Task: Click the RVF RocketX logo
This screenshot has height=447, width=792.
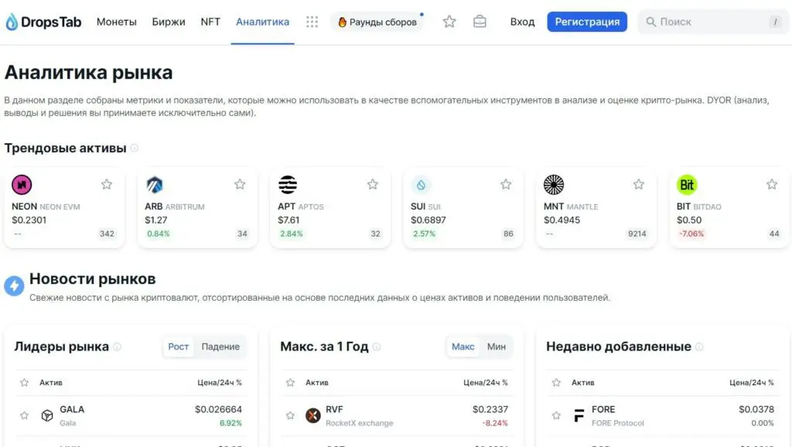Action: pyautogui.click(x=313, y=416)
